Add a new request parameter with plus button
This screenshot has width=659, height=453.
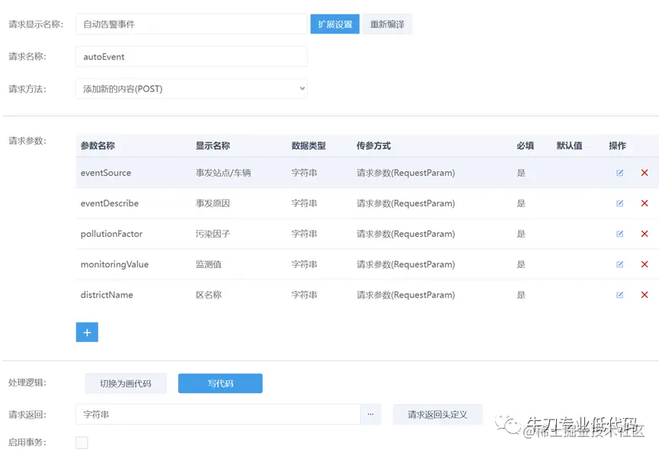[86, 332]
